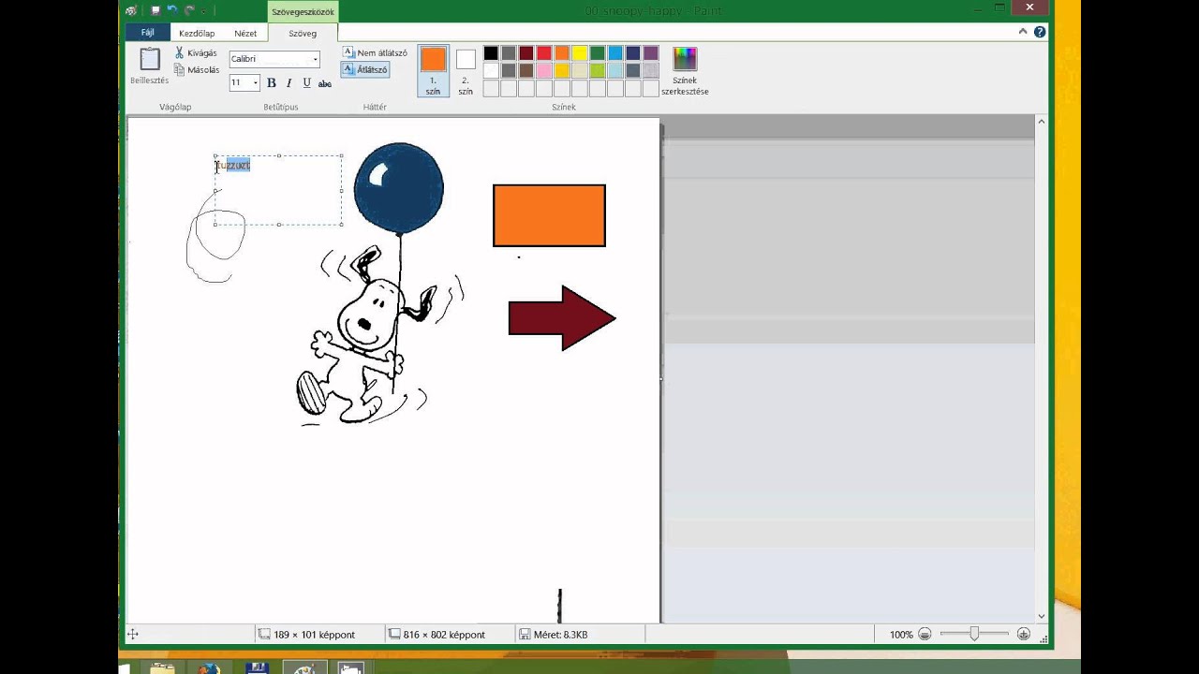Customize quick access toolbar dropdown arrow
The image size is (1199, 674).
pyautogui.click(x=203, y=11)
